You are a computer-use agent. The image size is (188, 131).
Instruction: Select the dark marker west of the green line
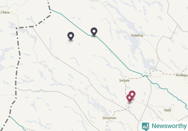click(x=71, y=36)
